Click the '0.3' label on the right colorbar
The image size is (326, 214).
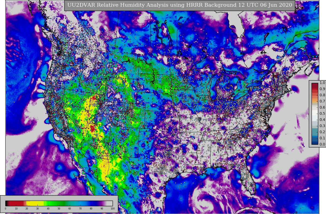(x=322, y=126)
